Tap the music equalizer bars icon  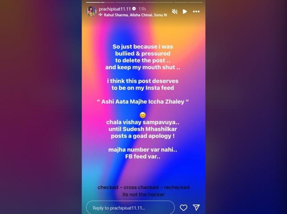(x=100, y=15)
